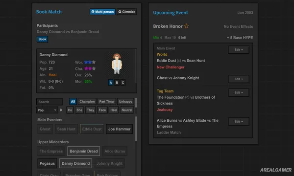Open Edit menu for Ladder Match
This screenshot has height=176, width=294.
[239, 122]
